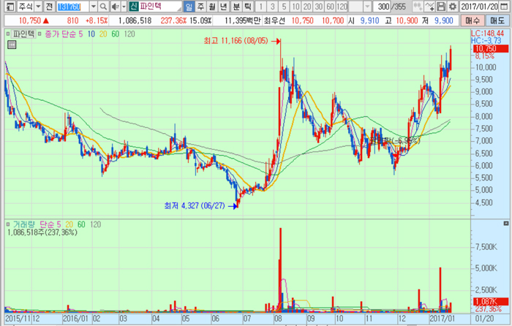Image resolution: width=512 pixels, height=326 pixels.
Task: Select daily (일) chart period
Action: pyautogui.click(x=189, y=7)
